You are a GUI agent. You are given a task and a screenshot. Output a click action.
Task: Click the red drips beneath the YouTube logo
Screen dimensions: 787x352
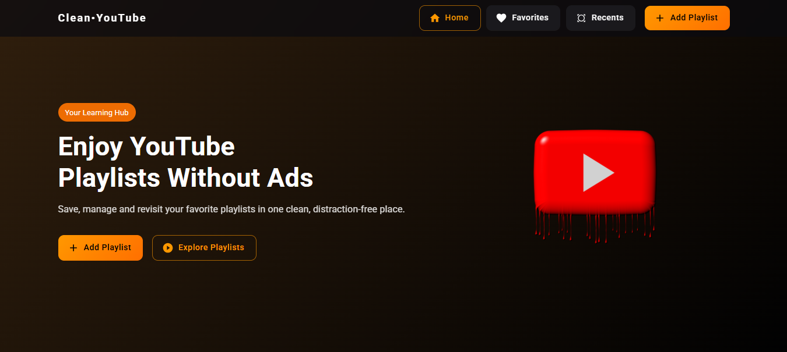click(x=593, y=226)
